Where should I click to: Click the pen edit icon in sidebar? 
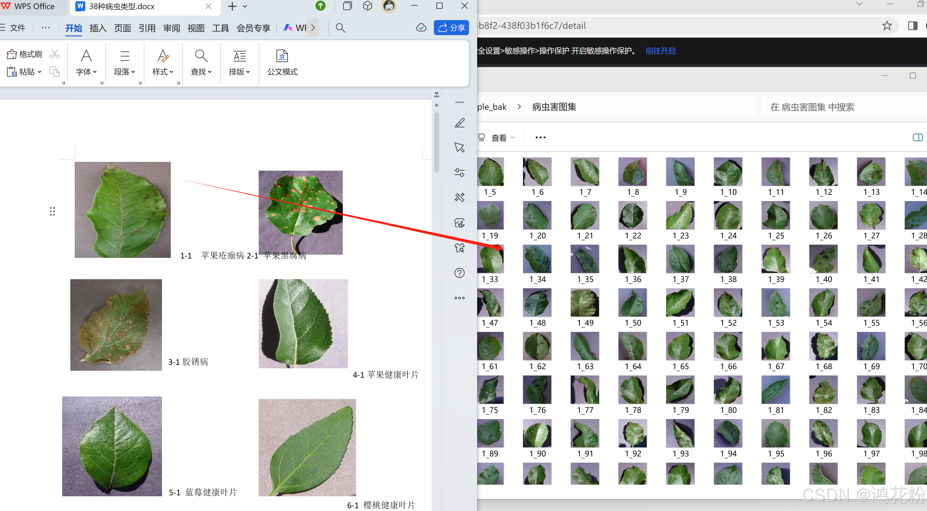pos(460,123)
